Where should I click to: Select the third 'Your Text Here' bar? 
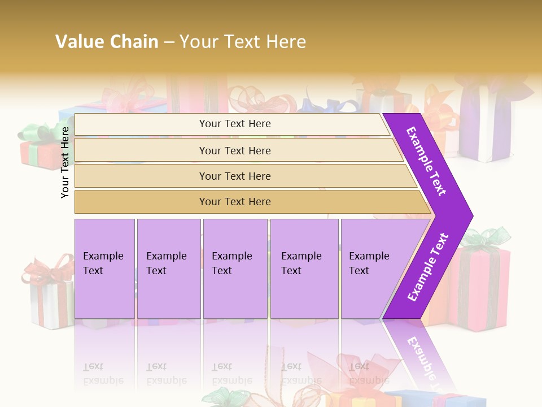tap(246, 176)
